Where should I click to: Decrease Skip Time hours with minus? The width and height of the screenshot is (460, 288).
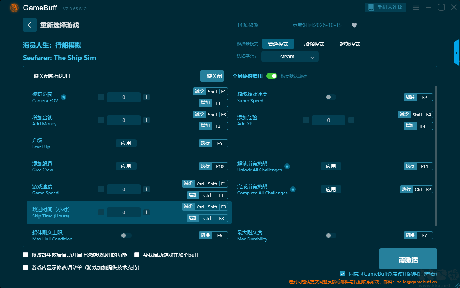(101, 212)
